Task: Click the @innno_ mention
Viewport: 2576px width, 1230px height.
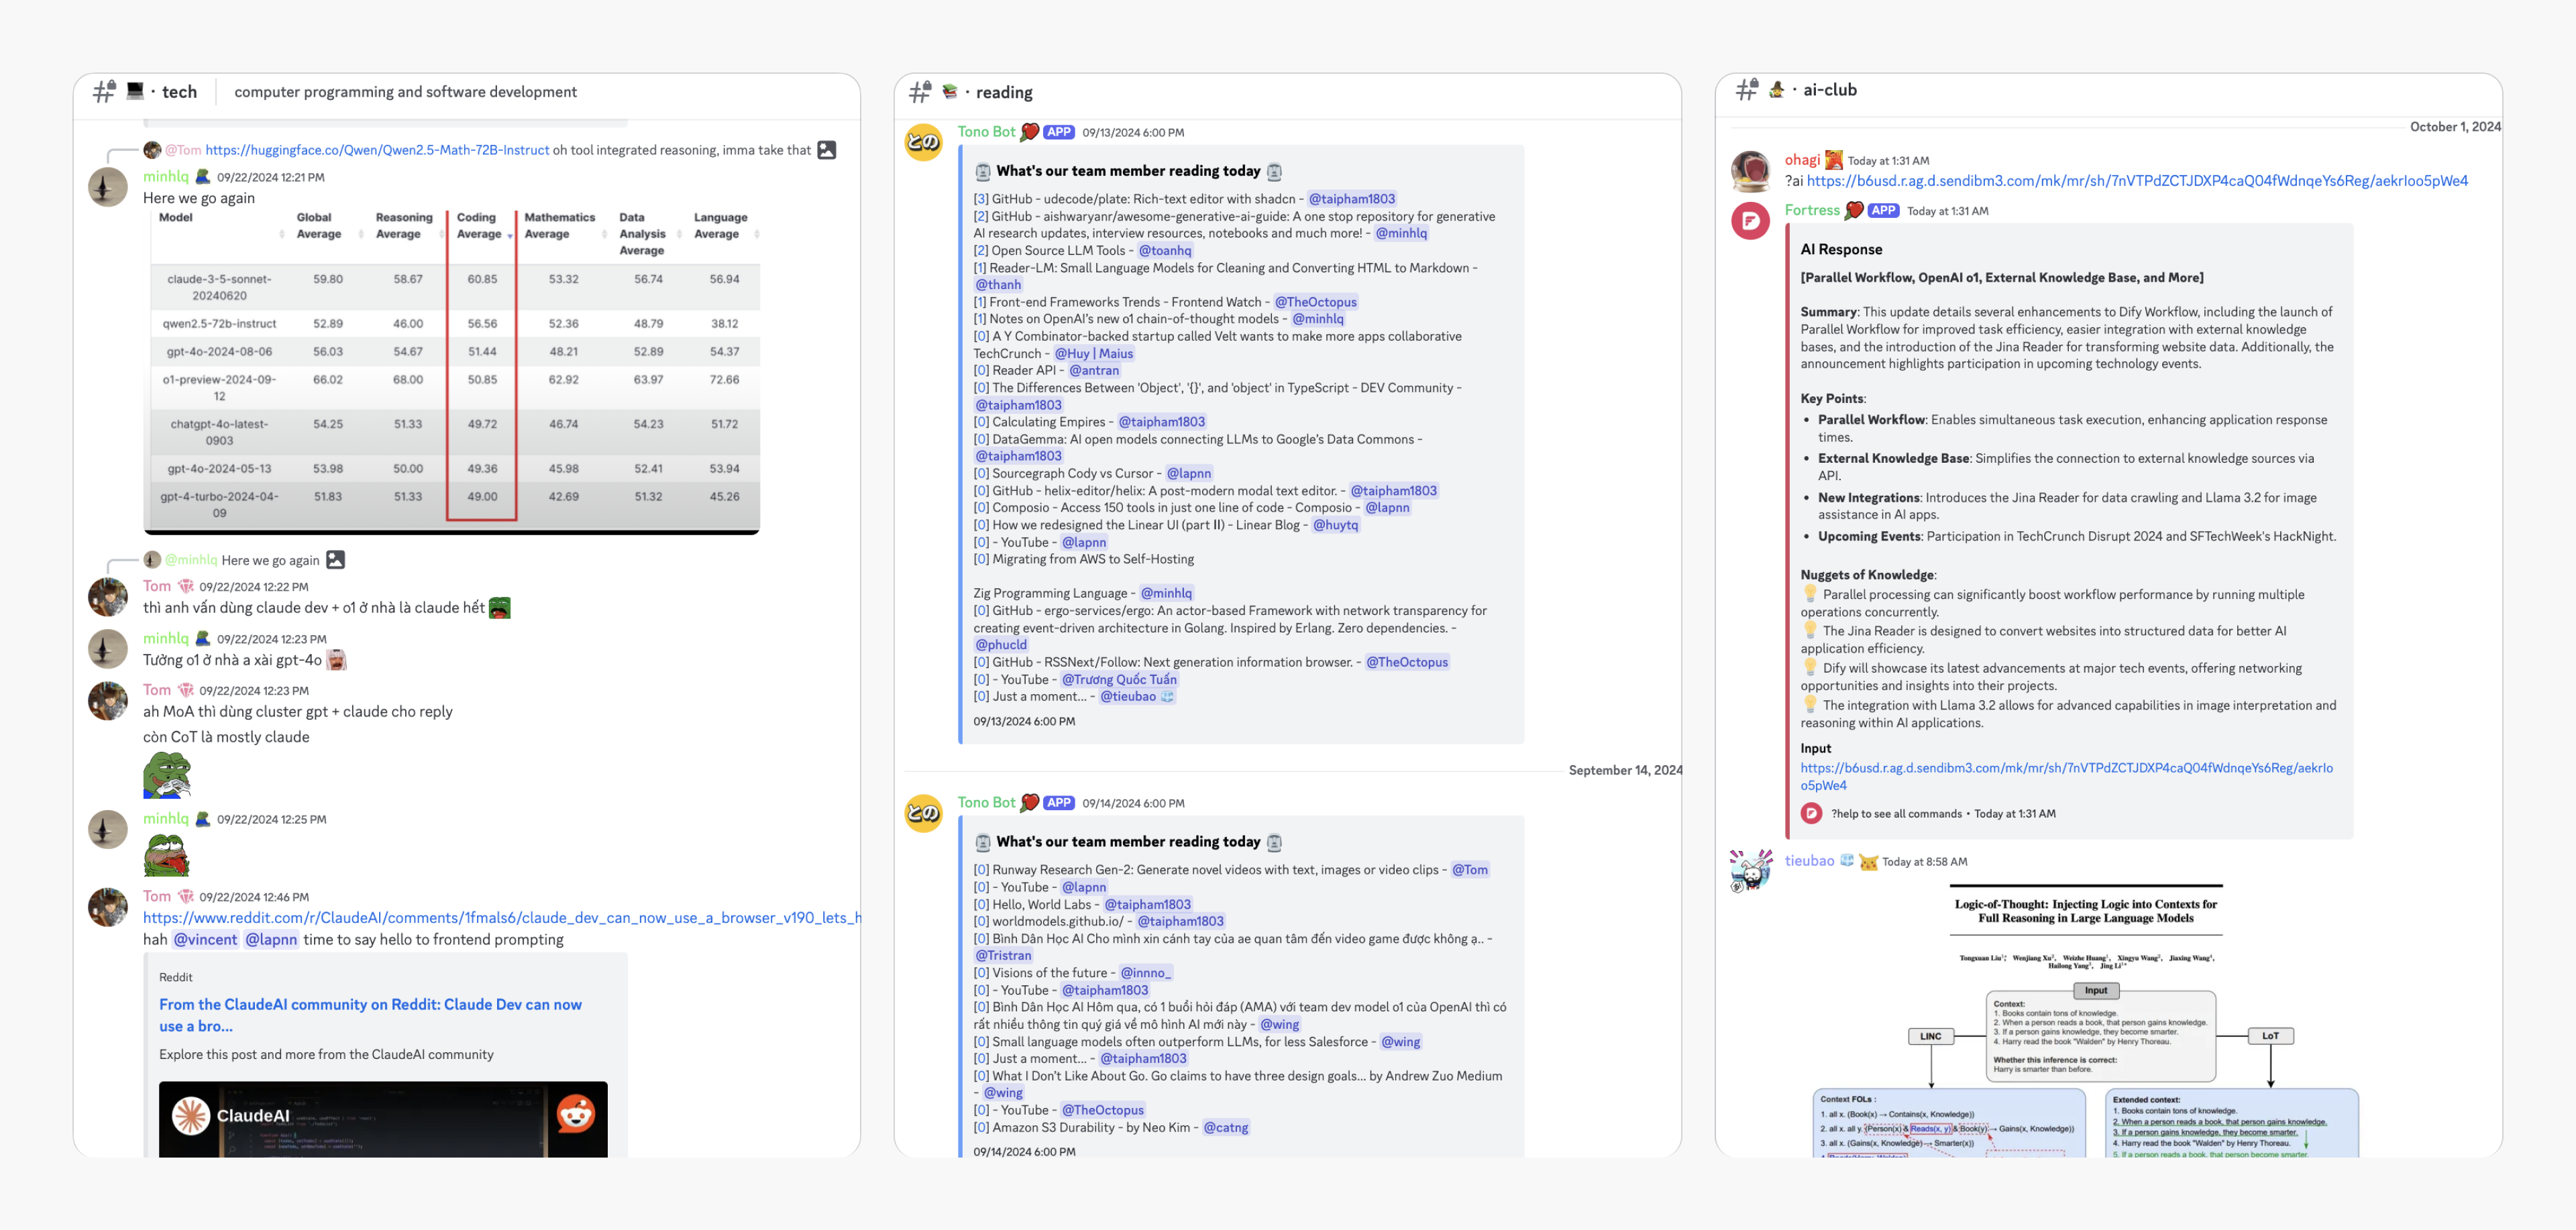Action: 1146,973
